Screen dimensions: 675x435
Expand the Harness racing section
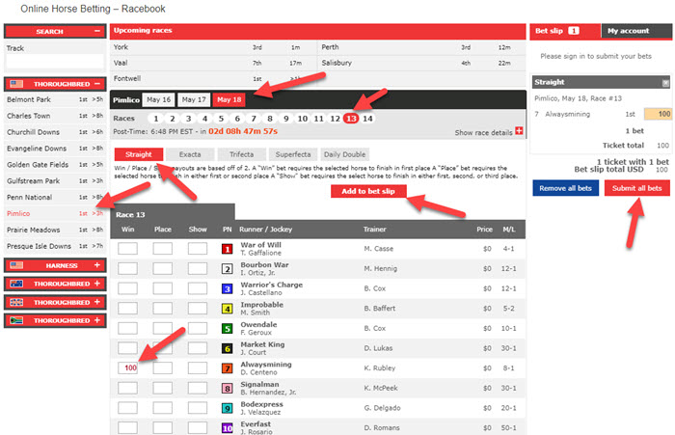pyautogui.click(x=96, y=264)
